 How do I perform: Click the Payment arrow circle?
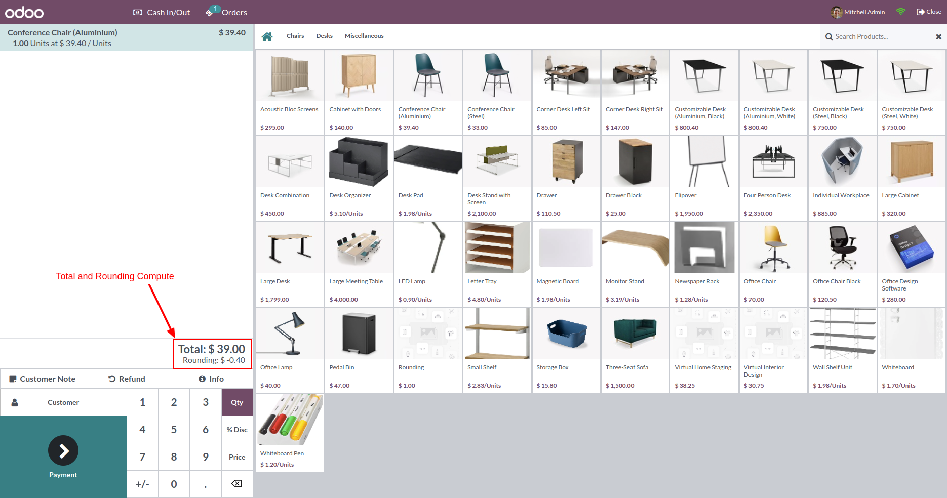pyautogui.click(x=63, y=450)
